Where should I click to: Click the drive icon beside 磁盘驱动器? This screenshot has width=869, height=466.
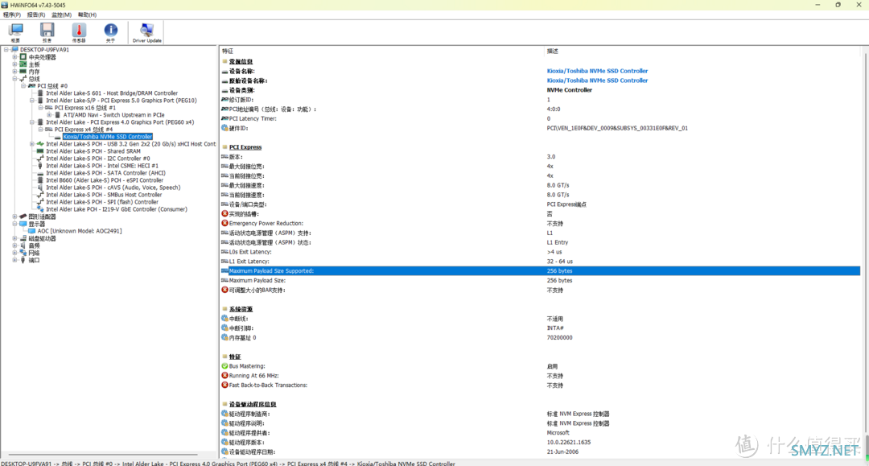point(23,238)
